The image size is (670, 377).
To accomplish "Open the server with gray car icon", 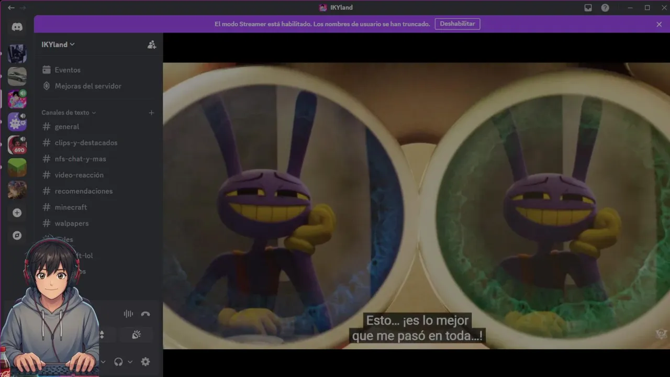I will click(x=17, y=76).
